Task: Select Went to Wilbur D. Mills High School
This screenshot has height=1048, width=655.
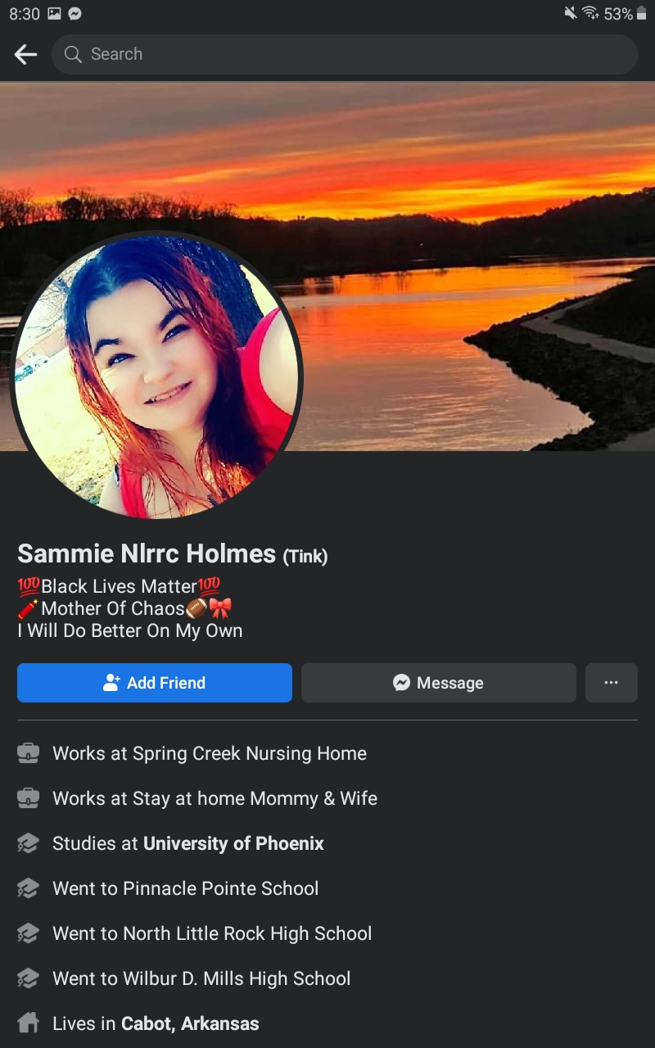Action: (201, 978)
